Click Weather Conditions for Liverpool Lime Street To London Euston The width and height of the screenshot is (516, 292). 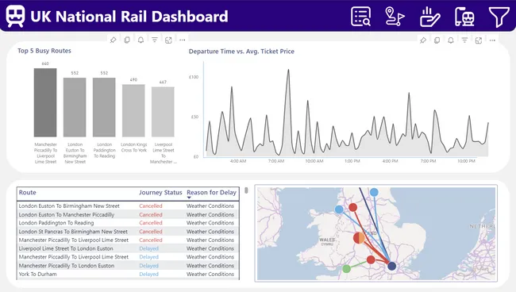(x=210, y=248)
